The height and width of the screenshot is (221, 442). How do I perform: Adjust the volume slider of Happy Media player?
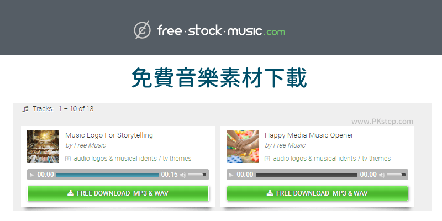[x=396, y=175]
